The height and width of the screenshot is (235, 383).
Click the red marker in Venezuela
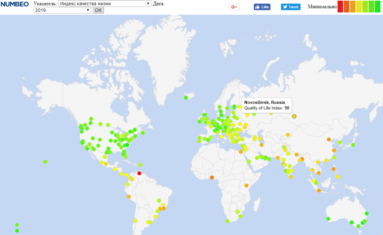tap(139, 173)
